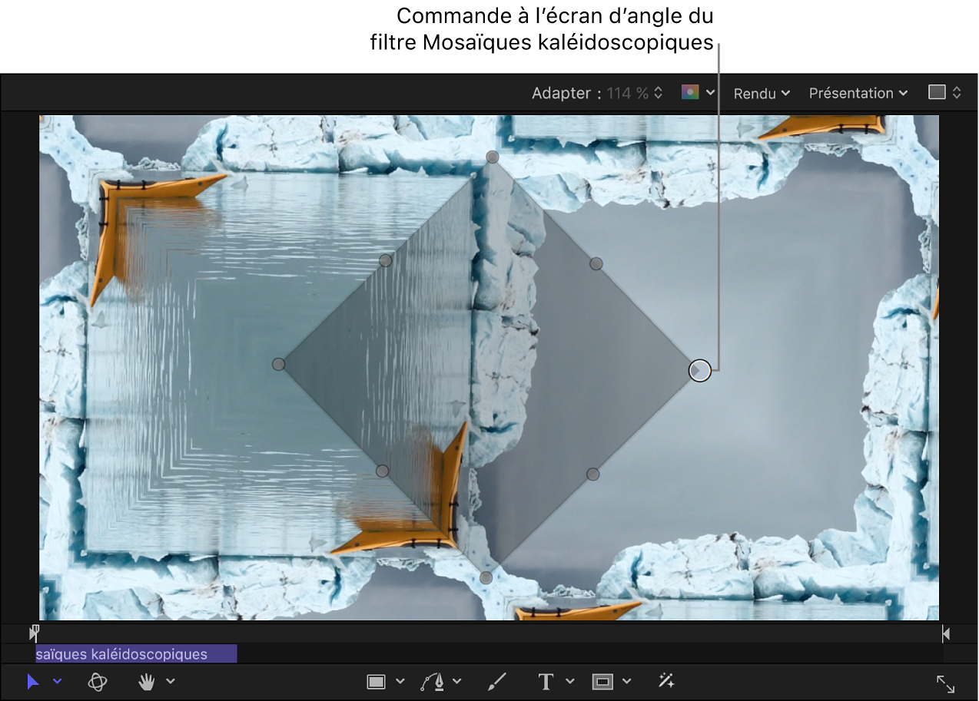Click the 3D Transform tool icon
This screenshot has width=979, height=701.
[x=98, y=682]
